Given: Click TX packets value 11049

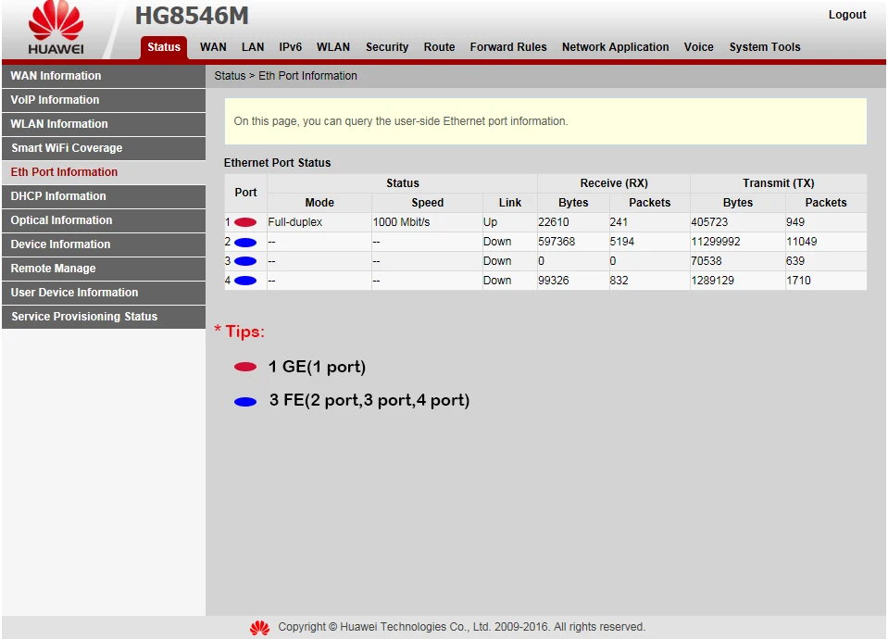Looking at the screenshot, I should coord(801,242).
